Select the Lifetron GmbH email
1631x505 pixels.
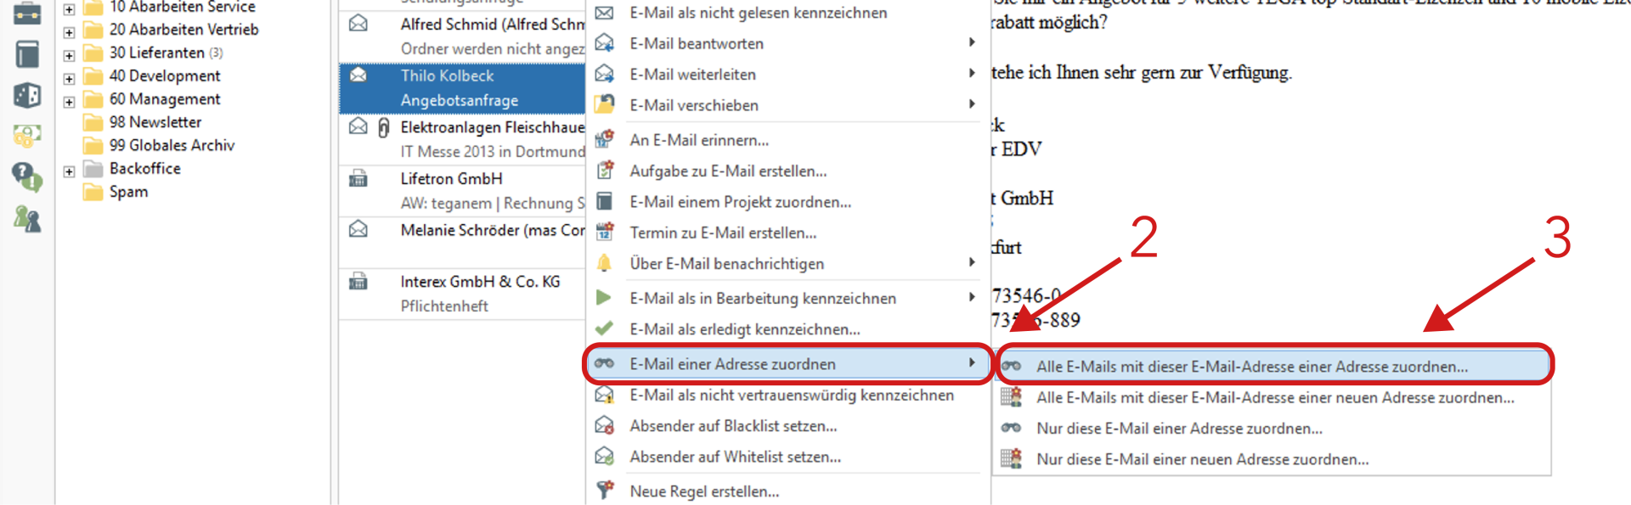click(x=462, y=191)
